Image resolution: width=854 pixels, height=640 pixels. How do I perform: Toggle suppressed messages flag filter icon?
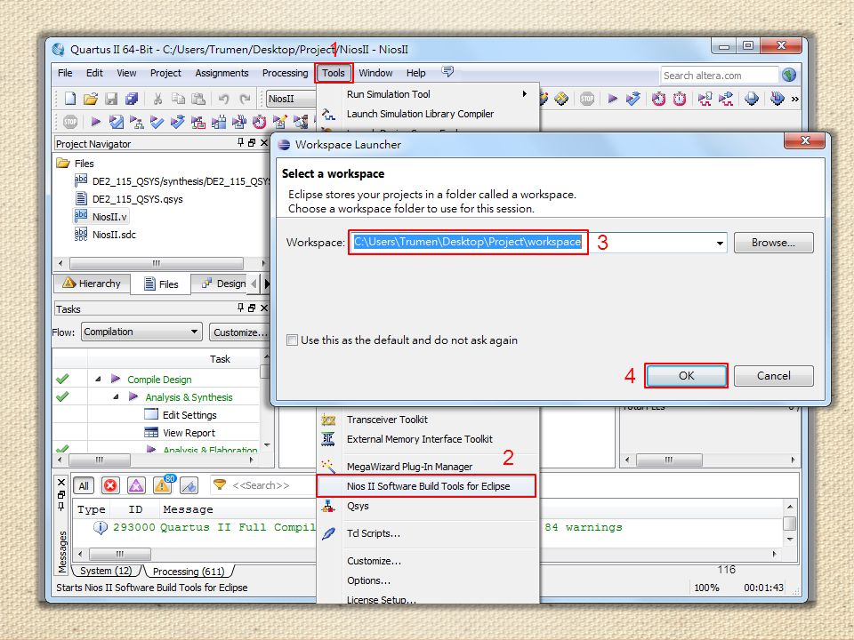189,485
